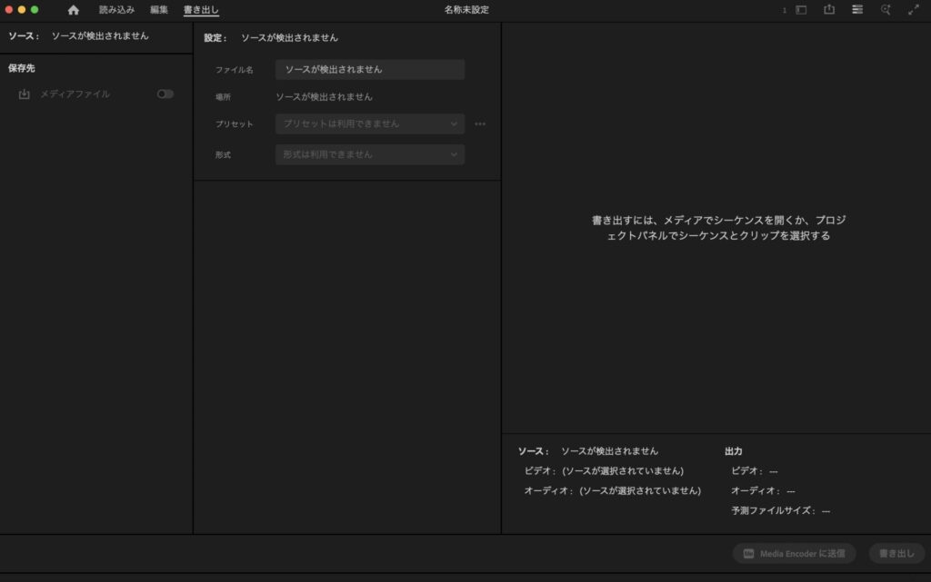Click the 場所 location path text
Image resolution: width=931 pixels, height=582 pixels.
coord(324,97)
